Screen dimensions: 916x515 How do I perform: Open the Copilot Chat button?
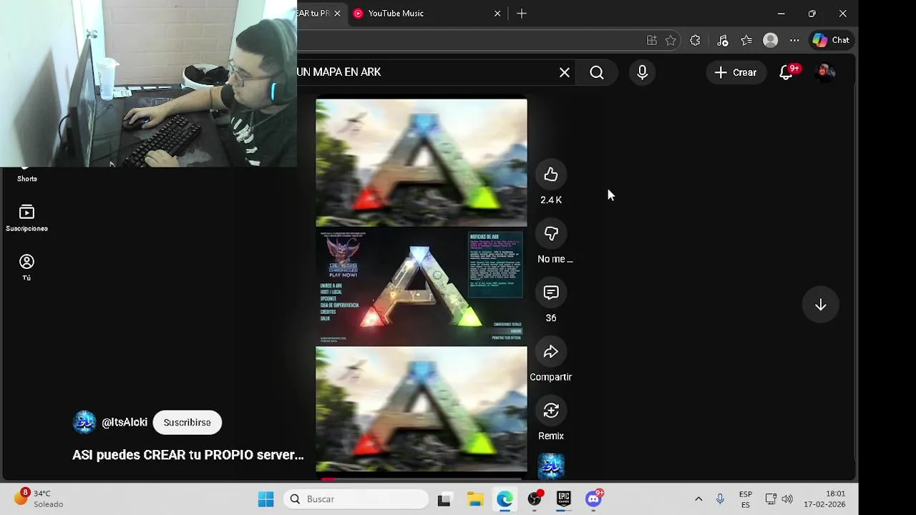[832, 41]
